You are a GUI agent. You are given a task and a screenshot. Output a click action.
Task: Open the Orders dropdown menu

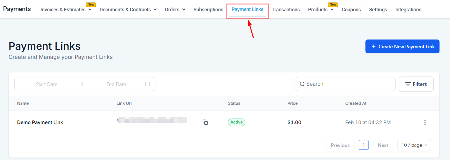point(175,10)
